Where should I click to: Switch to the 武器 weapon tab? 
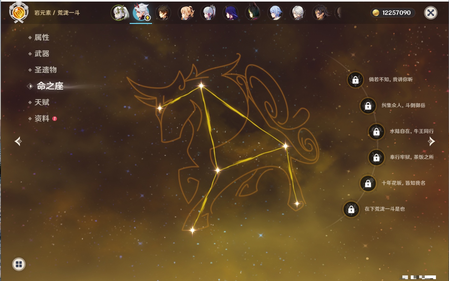(x=42, y=54)
